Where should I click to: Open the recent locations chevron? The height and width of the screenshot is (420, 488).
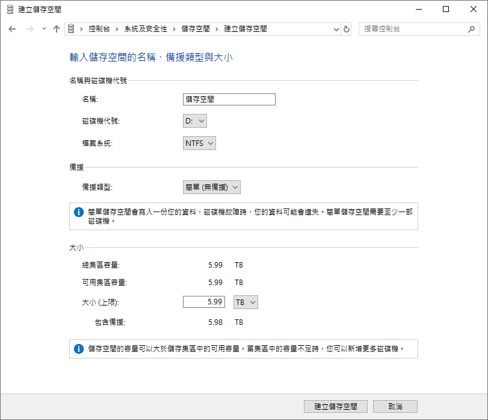pos(44,29)
